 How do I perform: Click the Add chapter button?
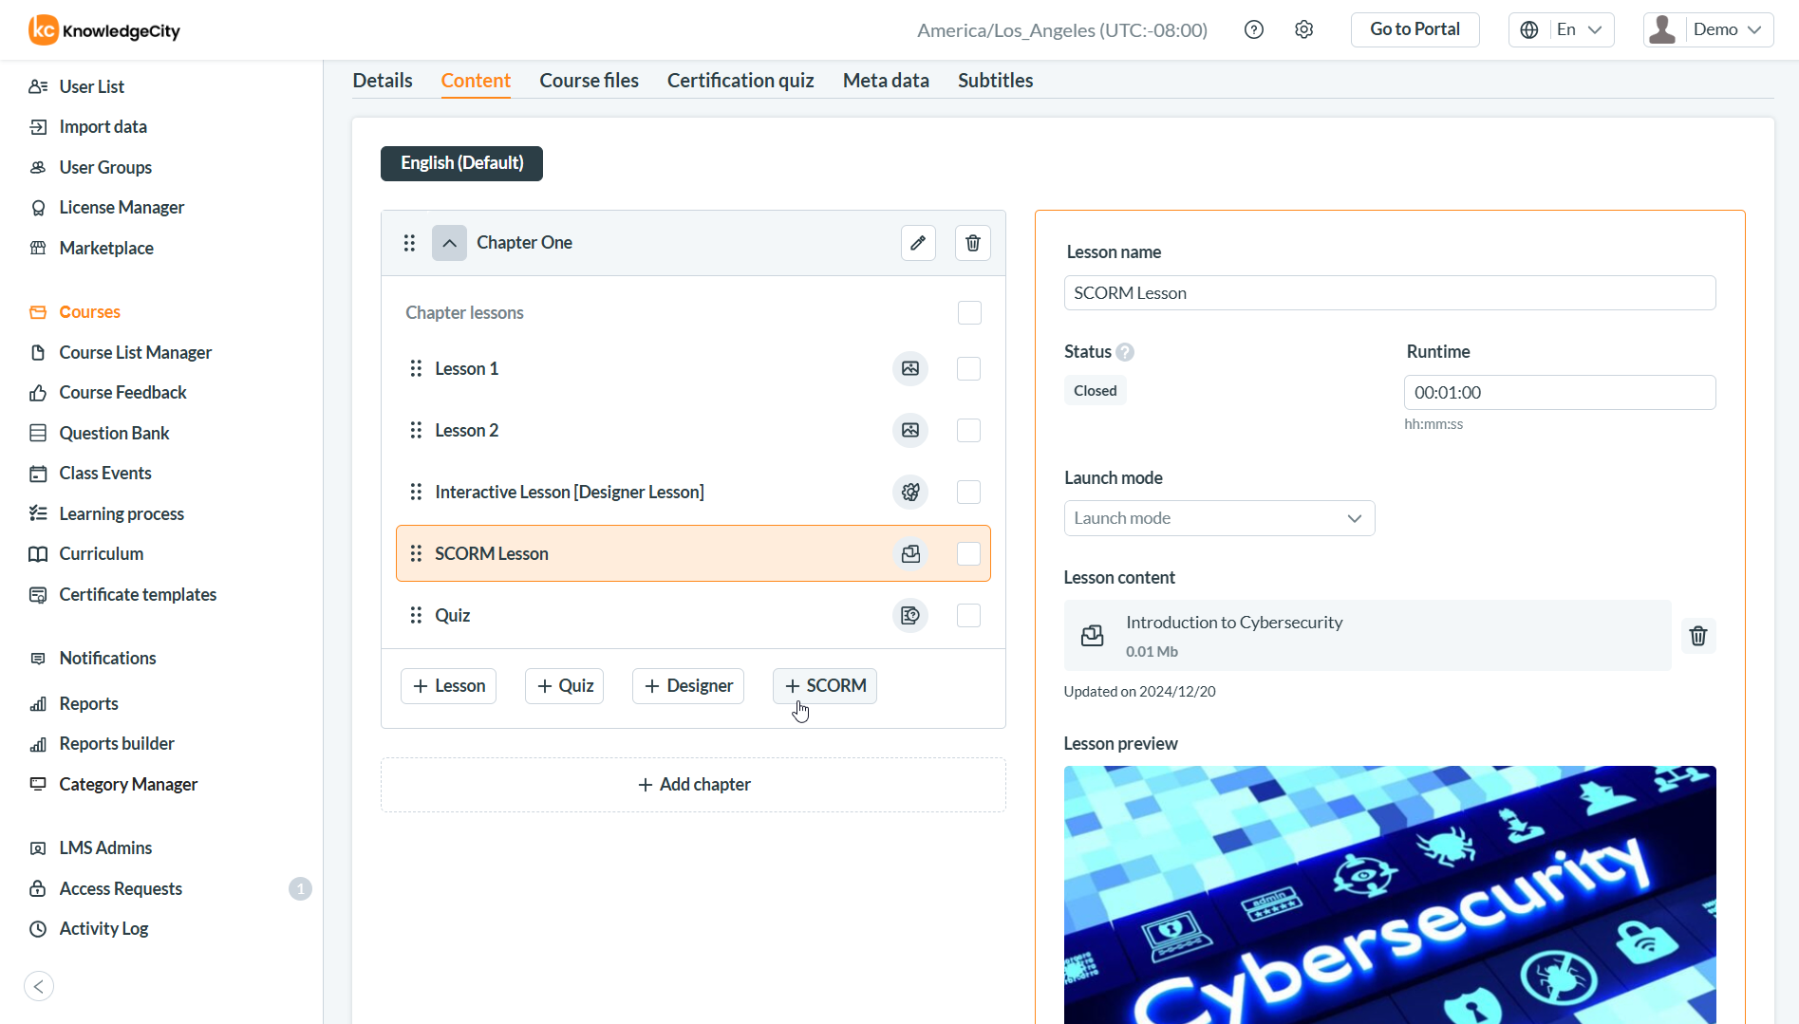[x=693, y=784]
